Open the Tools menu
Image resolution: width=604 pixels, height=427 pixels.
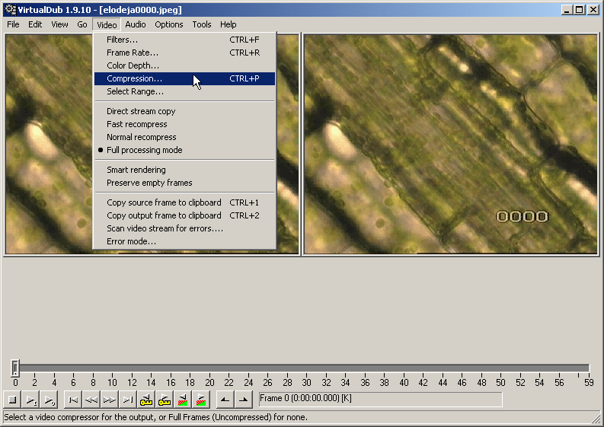click(202, 24)
